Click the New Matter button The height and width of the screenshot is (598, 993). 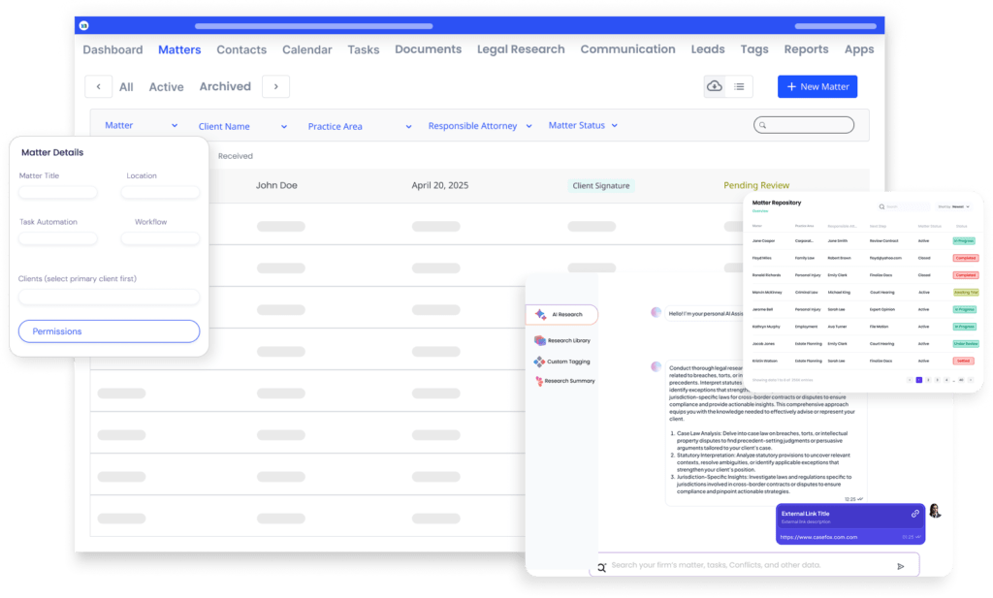click(x=817, y=86)
